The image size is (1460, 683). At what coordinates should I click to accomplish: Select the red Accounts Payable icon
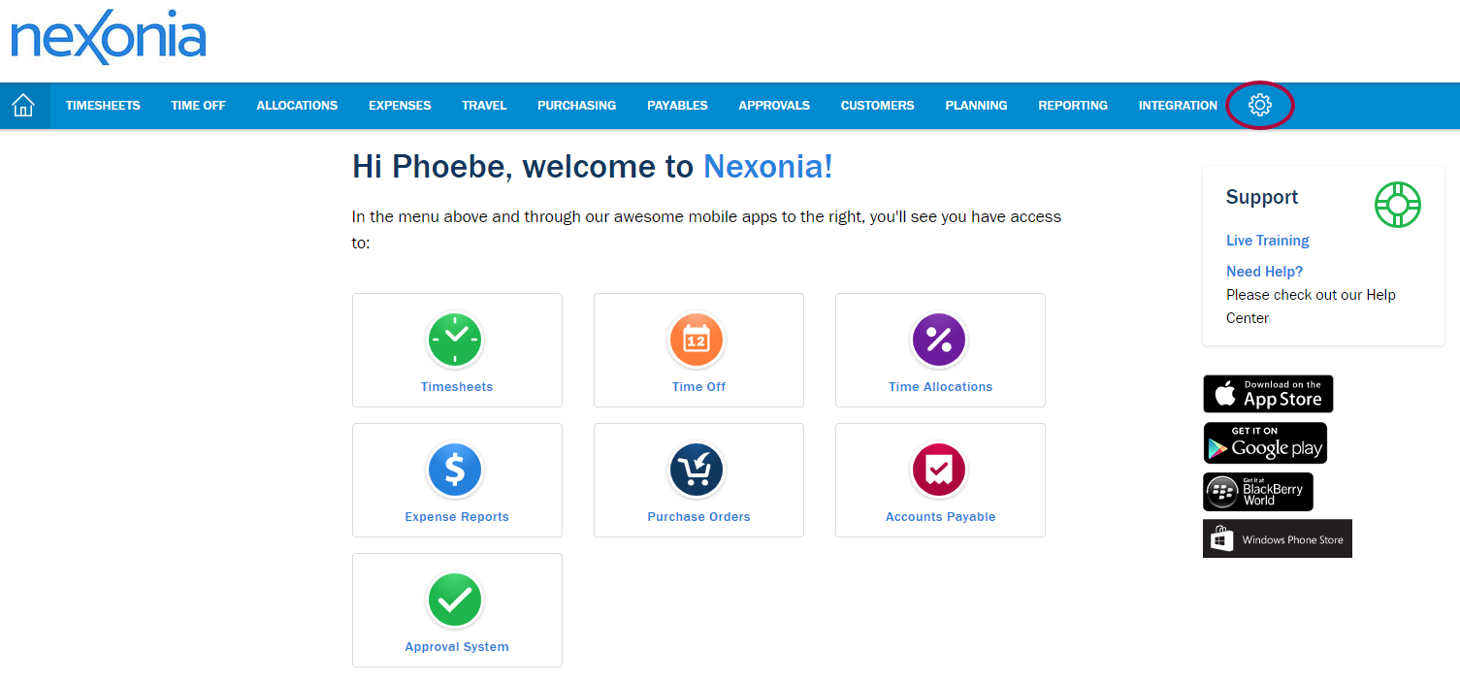pyautogui.click(x=939, y=470)
